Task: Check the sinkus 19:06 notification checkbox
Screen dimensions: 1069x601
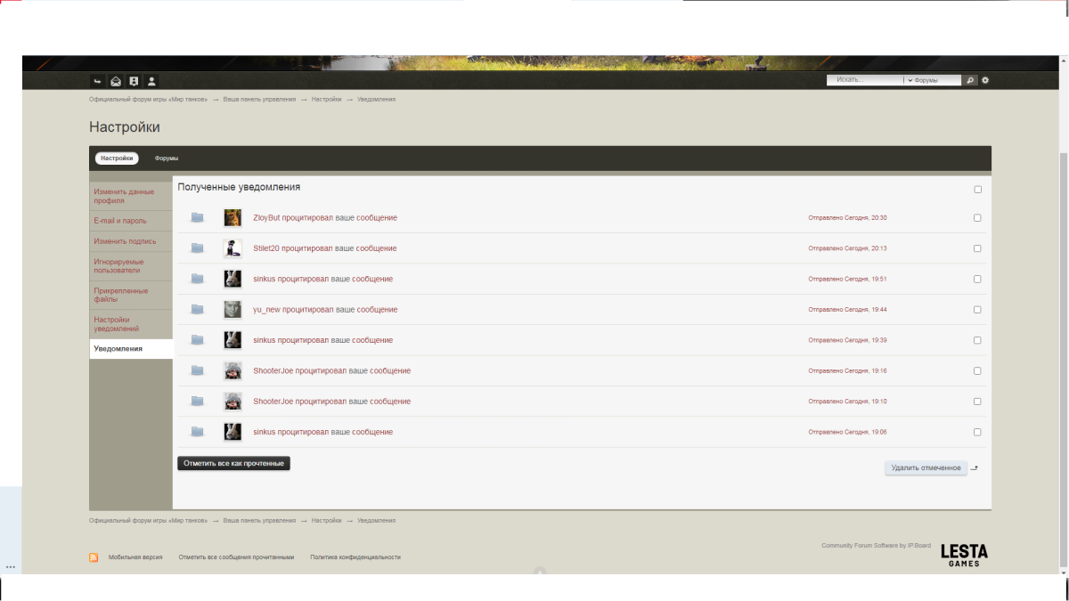Action: (977, 432)
